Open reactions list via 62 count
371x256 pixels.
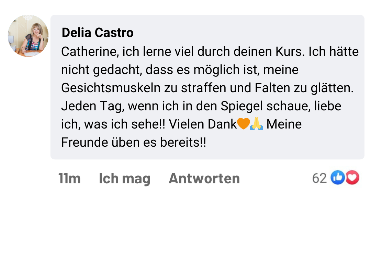(319, 178)
